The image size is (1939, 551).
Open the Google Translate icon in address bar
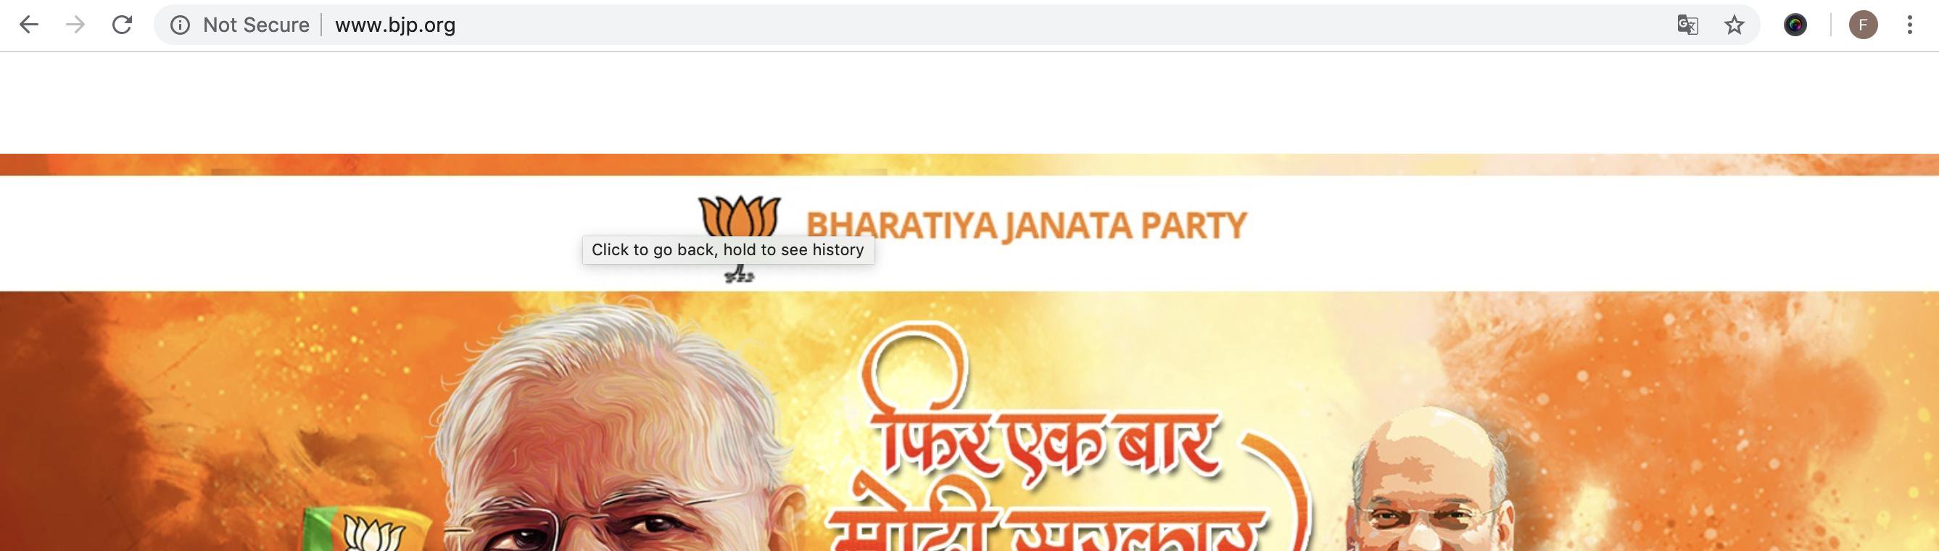(x=1687, y=25)
